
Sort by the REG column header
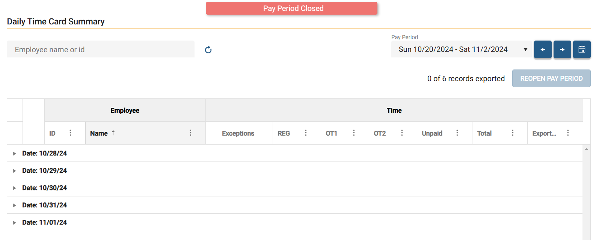[x=284, y=133]
